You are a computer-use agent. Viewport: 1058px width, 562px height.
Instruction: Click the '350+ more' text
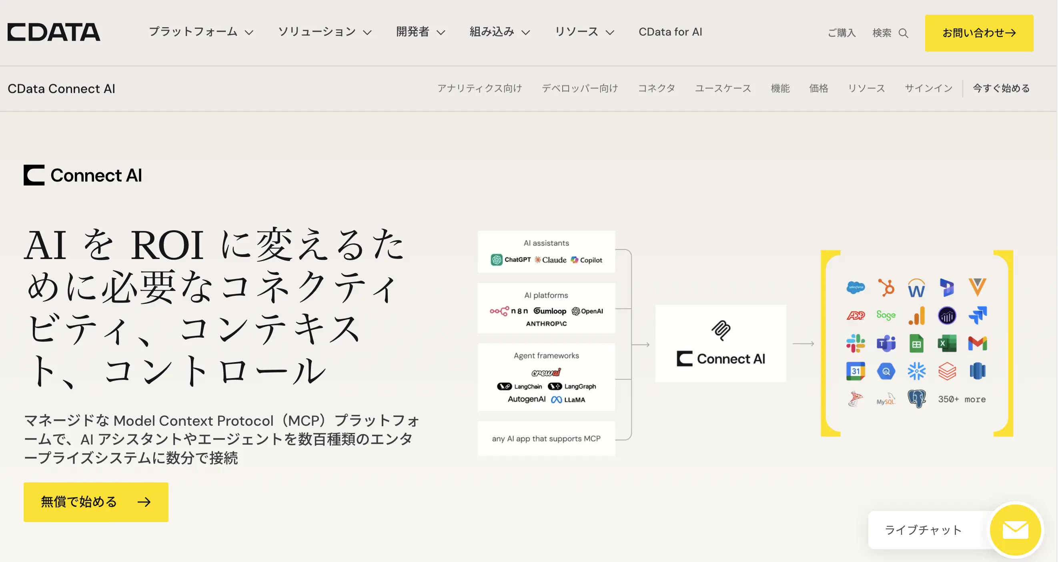962,399
